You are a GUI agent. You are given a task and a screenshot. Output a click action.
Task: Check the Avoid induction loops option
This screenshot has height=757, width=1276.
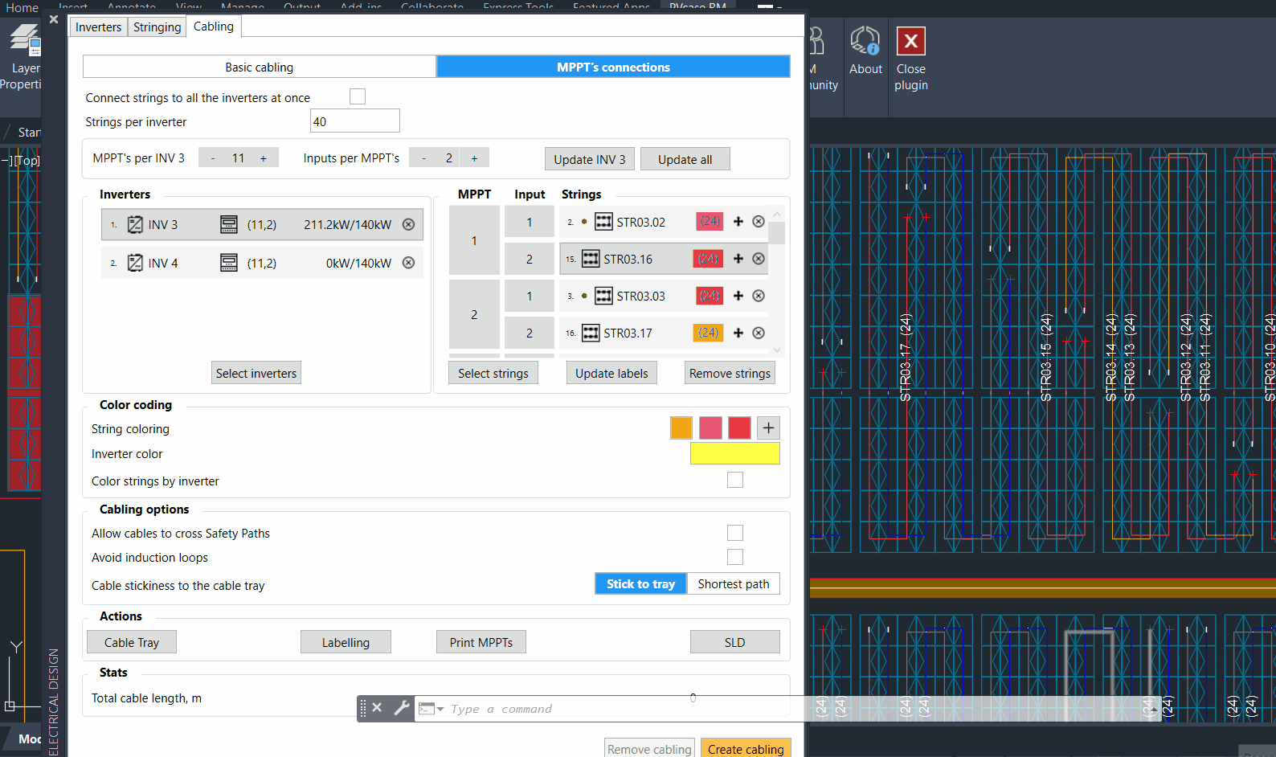coord(734,557)
